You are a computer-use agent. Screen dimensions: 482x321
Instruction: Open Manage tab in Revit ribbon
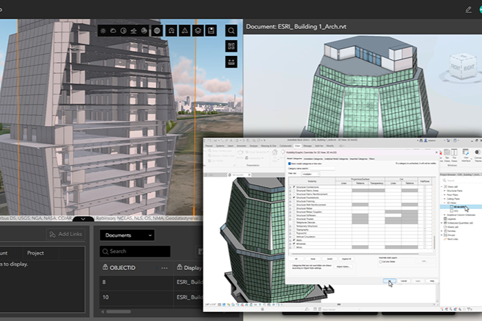pyautogui.click(x=307, y=146)
